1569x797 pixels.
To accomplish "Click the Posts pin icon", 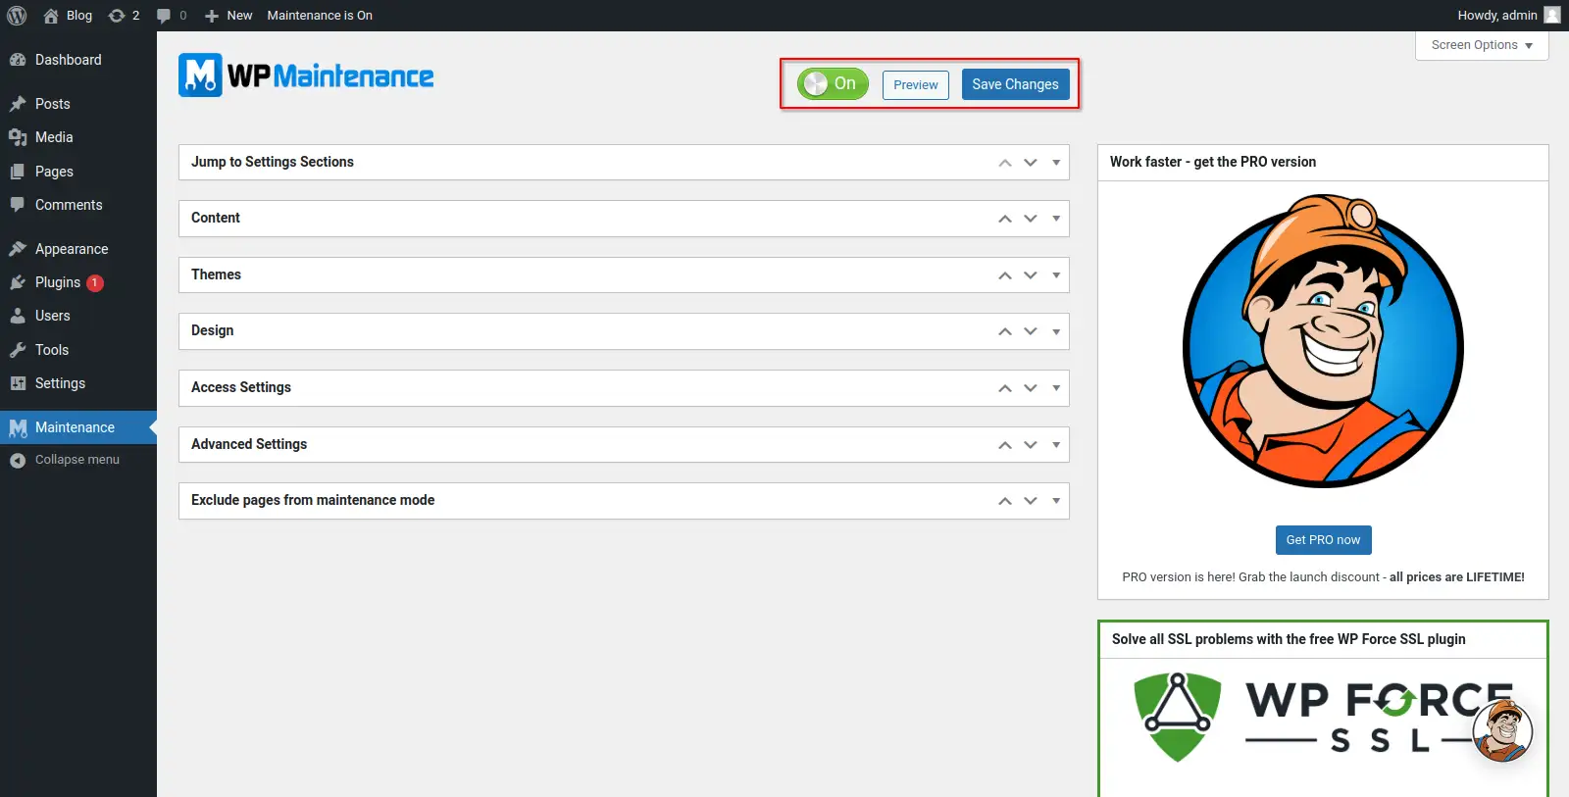I will (x=18, y=104).
